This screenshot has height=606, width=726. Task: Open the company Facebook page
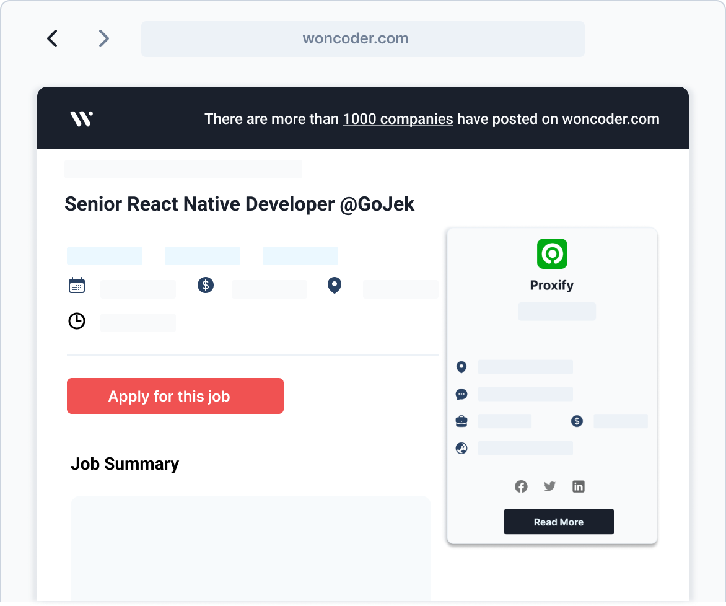tap(521, 486)
